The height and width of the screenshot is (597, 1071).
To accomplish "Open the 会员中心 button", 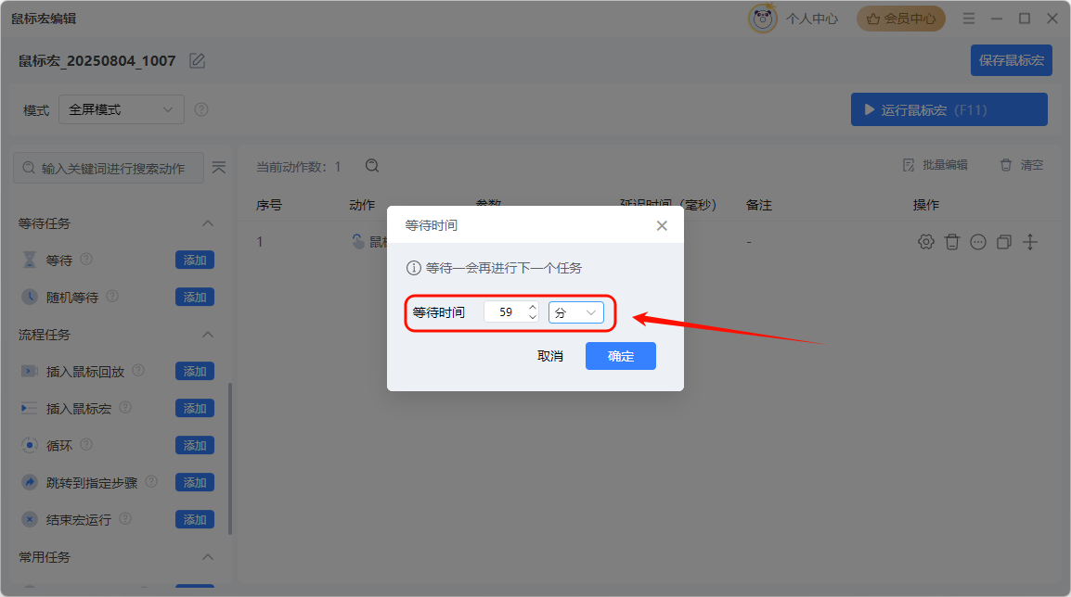I will (x=901, y=19).
